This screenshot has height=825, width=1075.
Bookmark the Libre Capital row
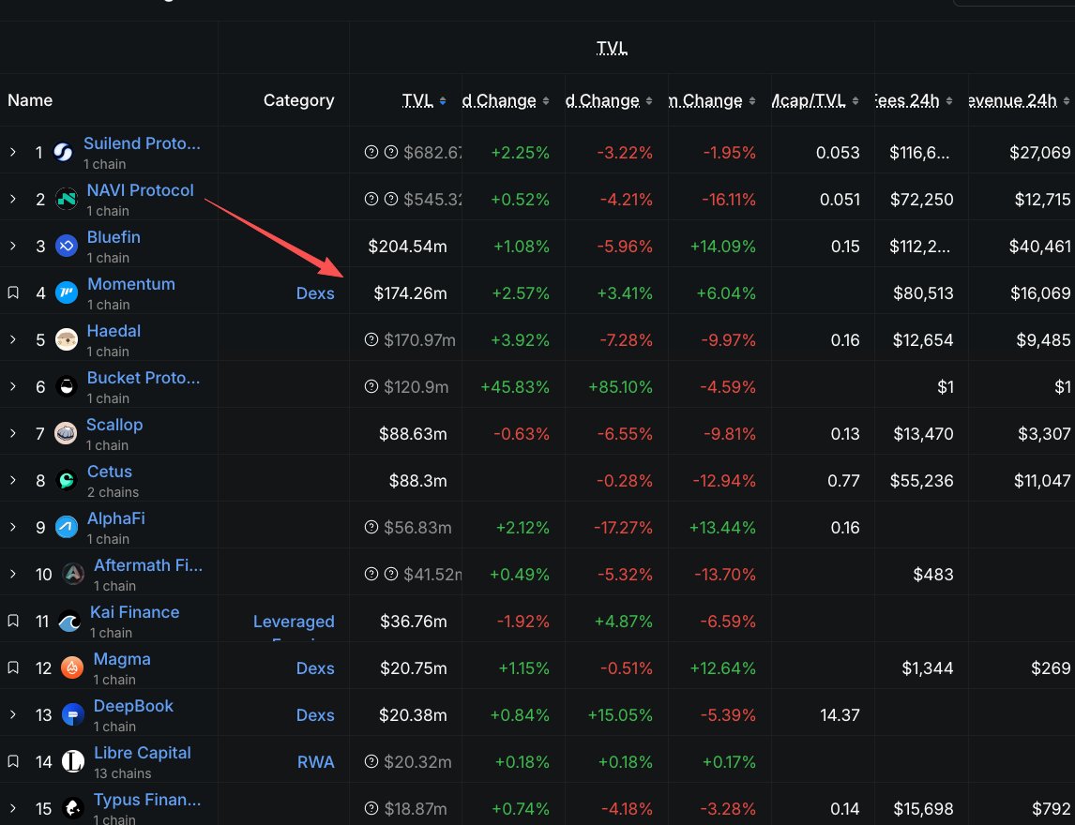[x=13, y=762]
